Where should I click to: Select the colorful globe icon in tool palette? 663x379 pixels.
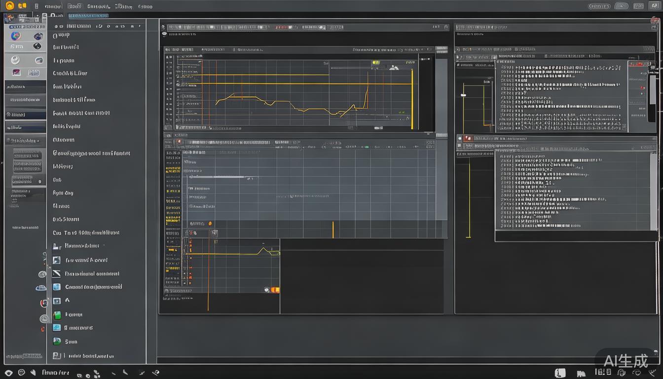(15, 36)
